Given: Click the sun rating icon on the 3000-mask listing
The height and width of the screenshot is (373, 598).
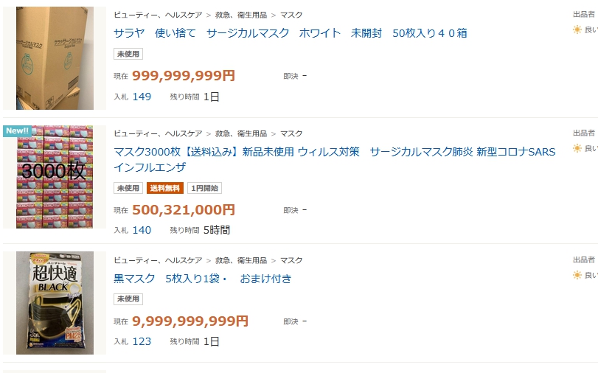Looking at the screenshot, I should point(577,148).
